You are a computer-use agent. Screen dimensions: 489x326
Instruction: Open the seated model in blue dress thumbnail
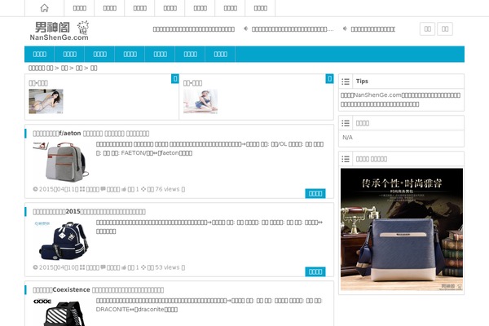point(200,101)
